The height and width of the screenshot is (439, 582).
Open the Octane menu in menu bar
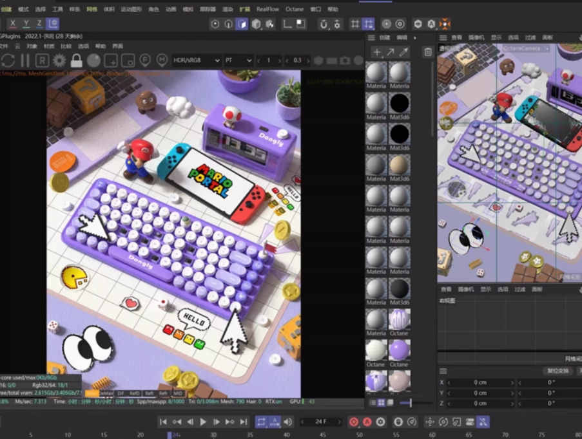click(294, 10)
